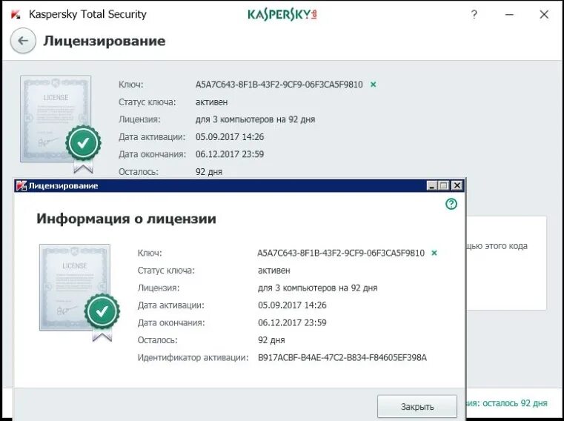
Task: Select key A5A7C643 text in dialog
Action: coord(341,253)
